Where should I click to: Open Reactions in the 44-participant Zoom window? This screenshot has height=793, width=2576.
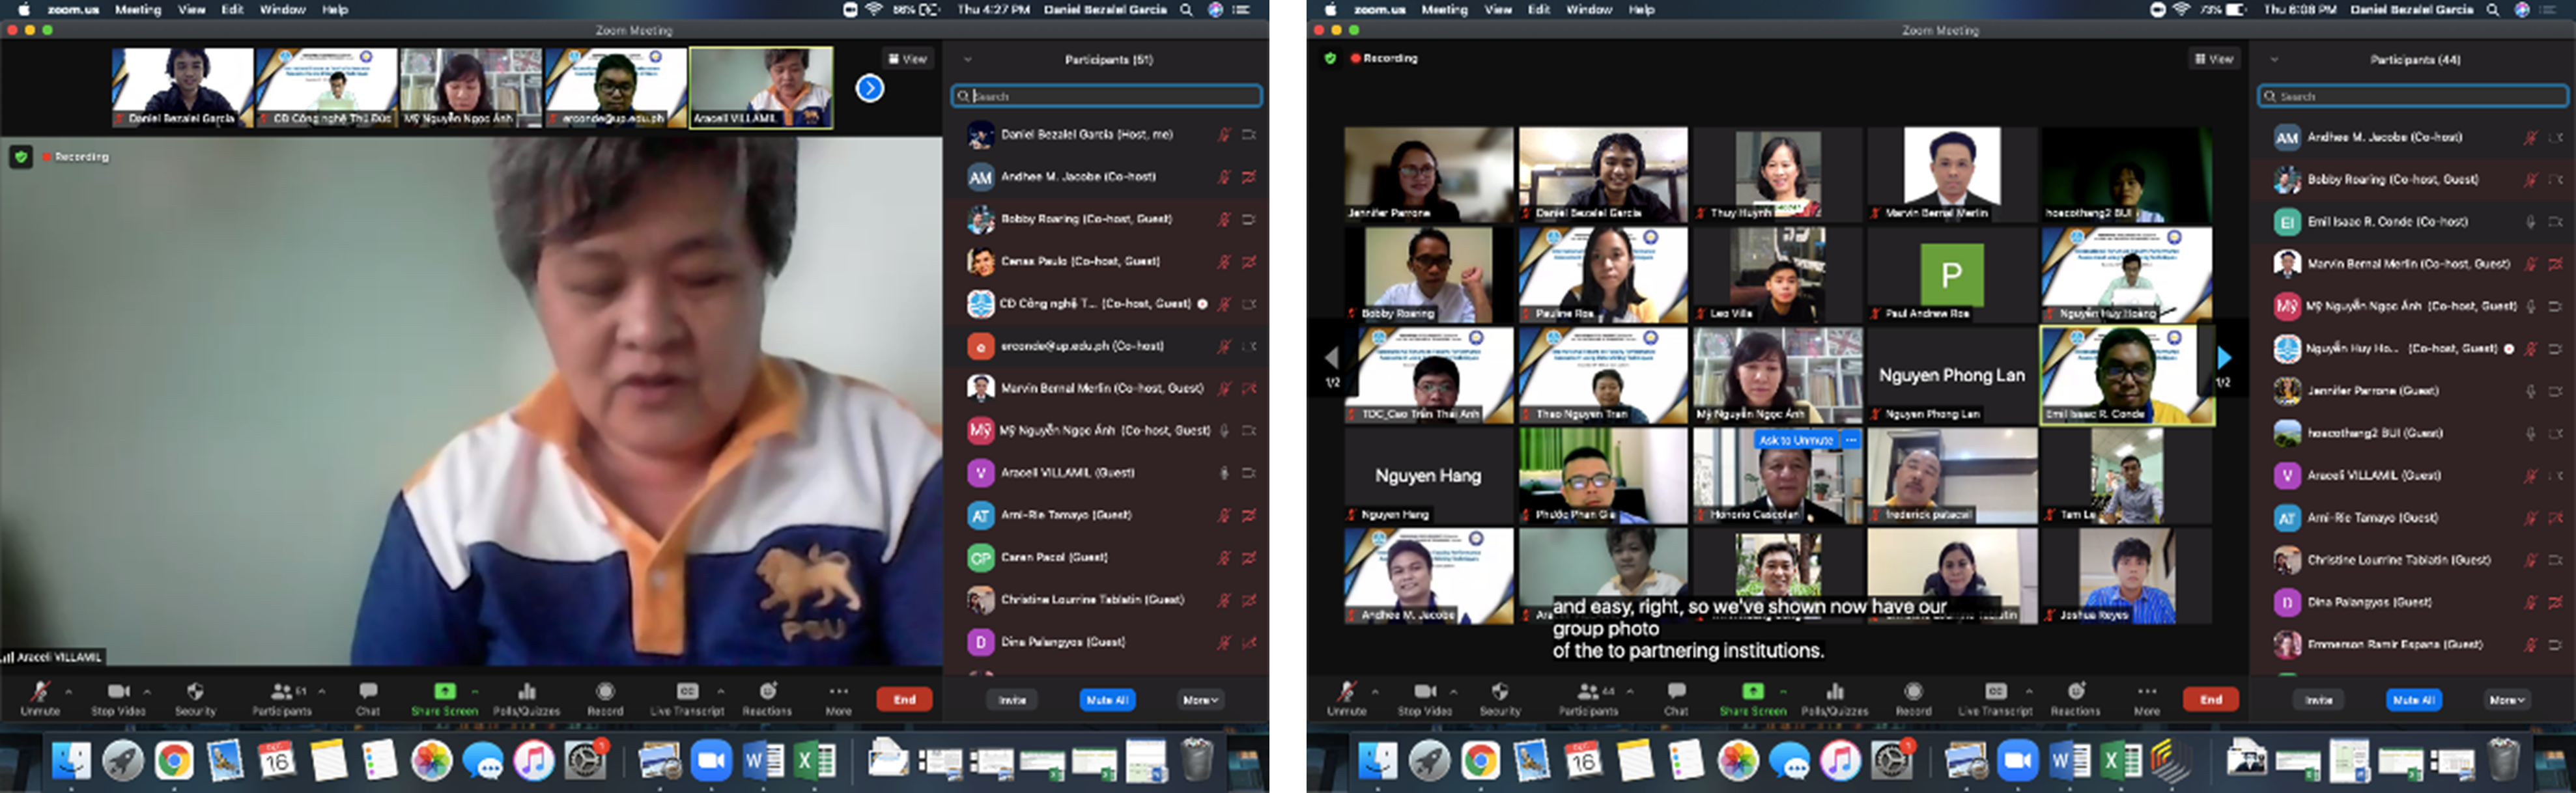tap(2075, 698)
